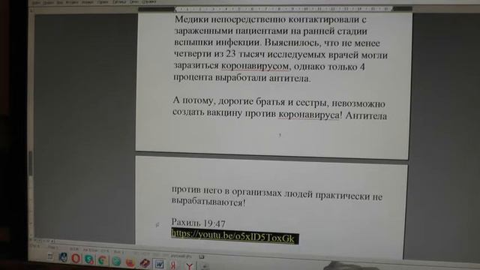Click the word 'вырабатываются!'
Image resolution: width=480 pixels, height=270 pixels.
coord(208,202)
